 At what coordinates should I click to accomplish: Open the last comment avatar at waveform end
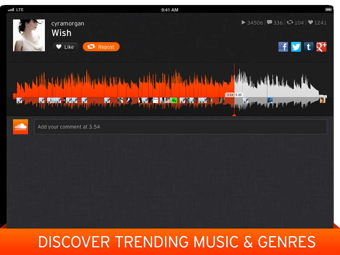click(322, 100)
